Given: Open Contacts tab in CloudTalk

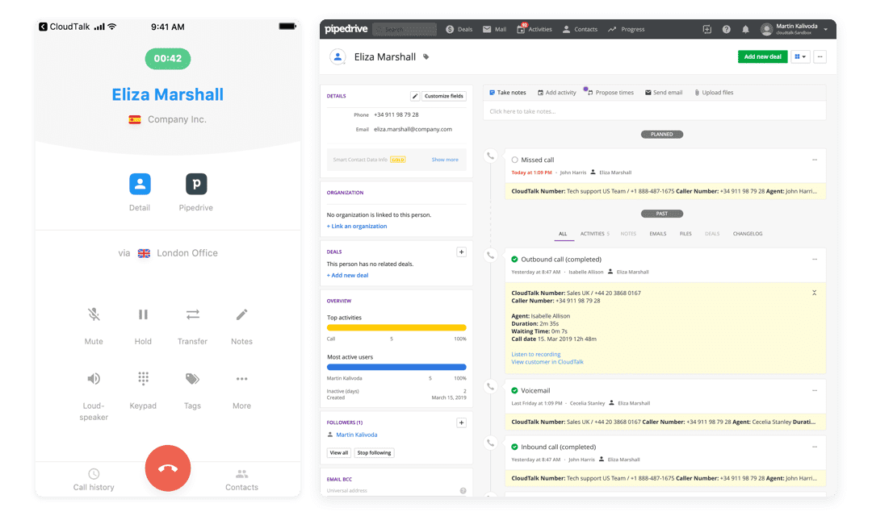Looking at the screenshot, I should [241, 480].
